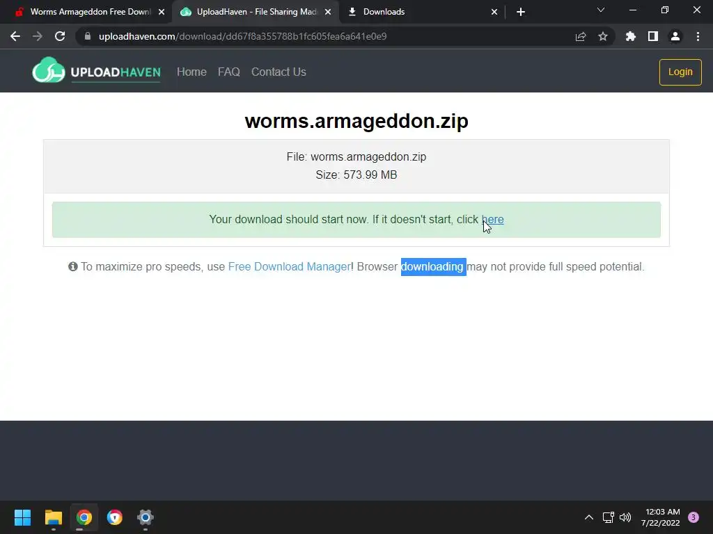Click the volume speaker tray icon
Screen dimensions: 713x534
[x=626, y=517]
